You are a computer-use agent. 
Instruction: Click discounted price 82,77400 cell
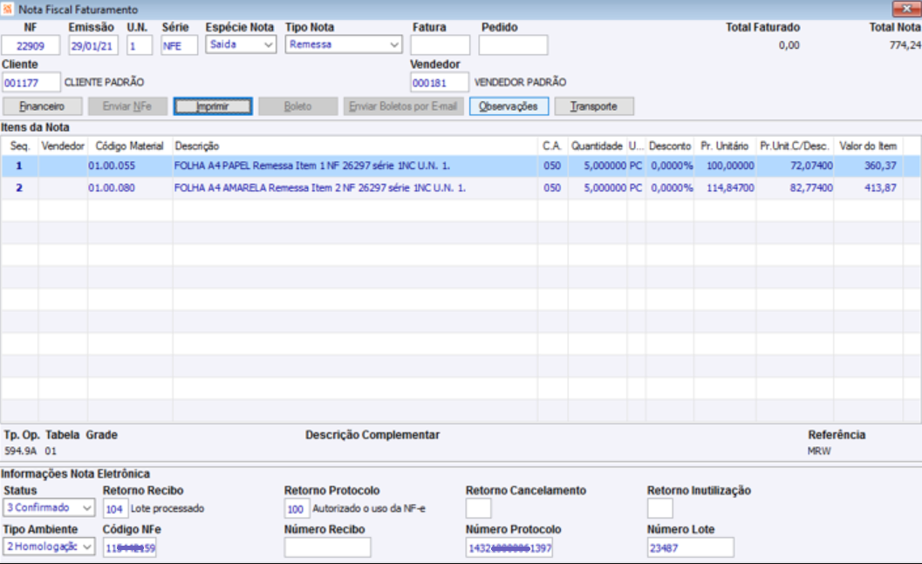[795, 188]
